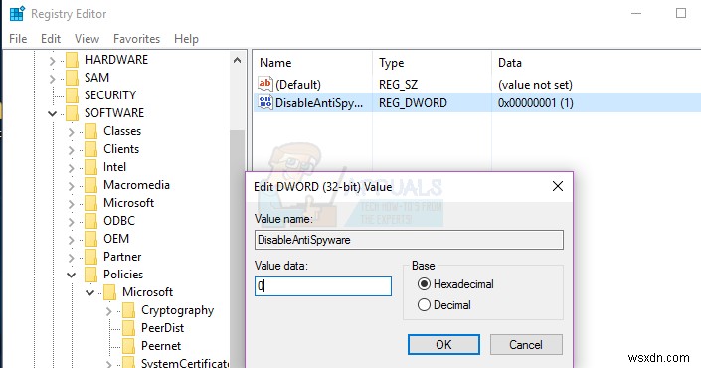Confirm the dialog with OK
Screen dimensions: 701x368
click(x=443, y=345)
